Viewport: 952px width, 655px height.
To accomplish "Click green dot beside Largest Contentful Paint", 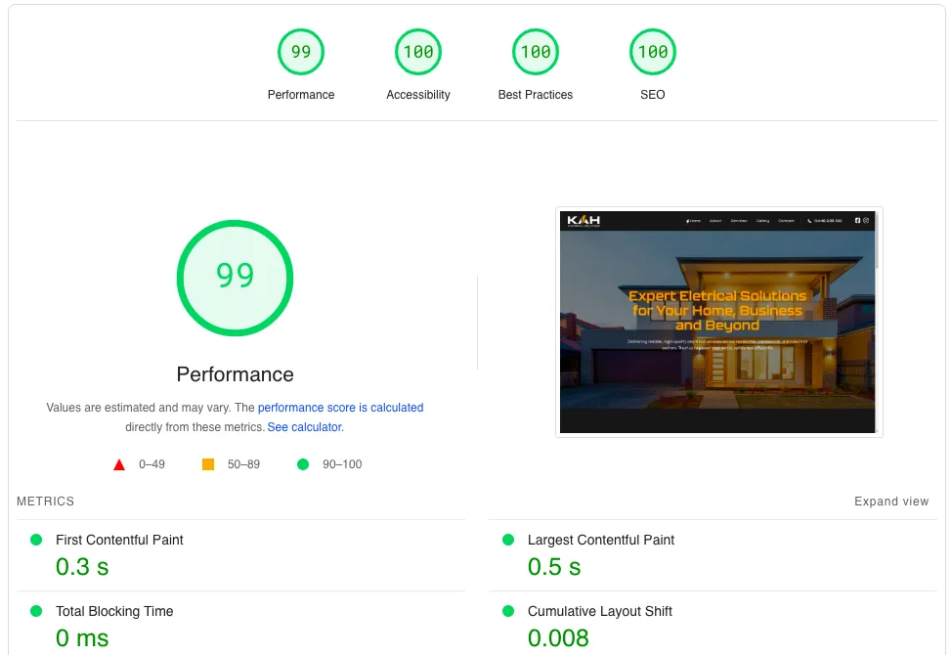I will (x=508, y=540).
